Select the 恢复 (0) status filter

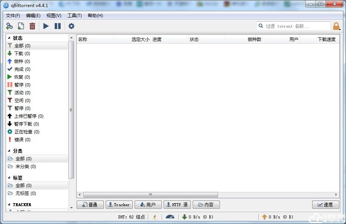37,77
